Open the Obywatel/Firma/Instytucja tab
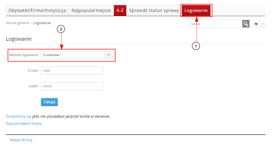Viewport: 273px width, 146px height. click(x=37, y=11)
